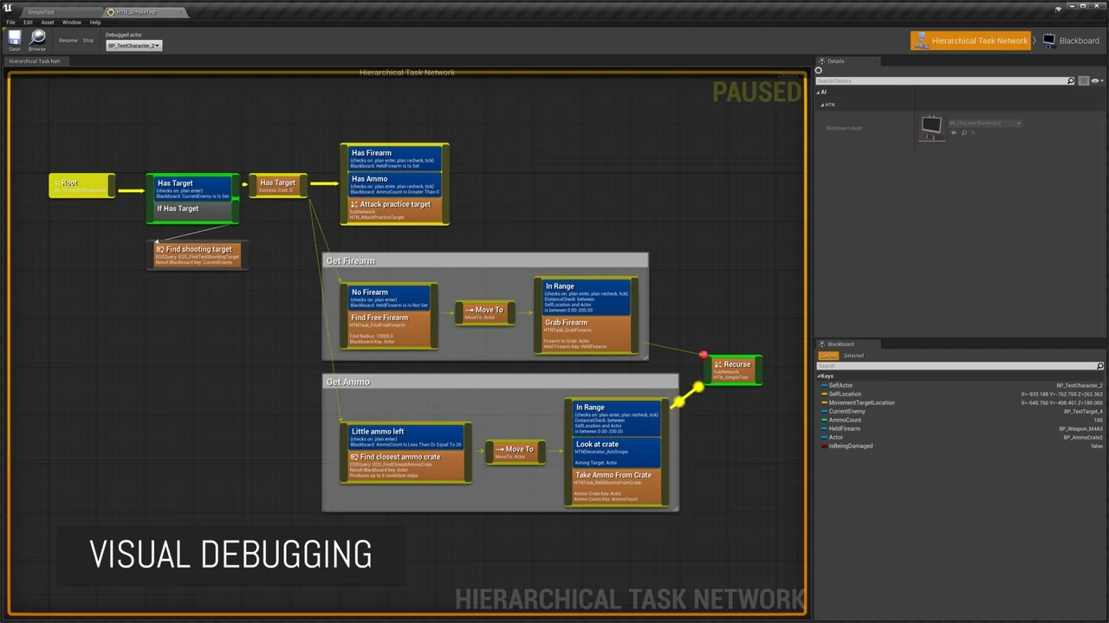Browse to Blackboard asset magnifier icon
This screenshot has height=623, width=1109.
(x=964, y=133)
